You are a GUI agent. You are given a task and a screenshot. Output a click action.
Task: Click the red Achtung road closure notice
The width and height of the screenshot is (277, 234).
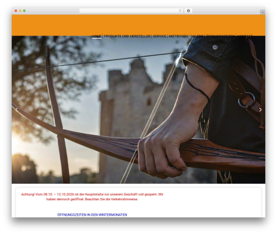point(92,197)
